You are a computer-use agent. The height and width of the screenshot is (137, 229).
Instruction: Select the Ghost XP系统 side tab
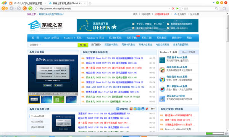(x=189, y=52)
